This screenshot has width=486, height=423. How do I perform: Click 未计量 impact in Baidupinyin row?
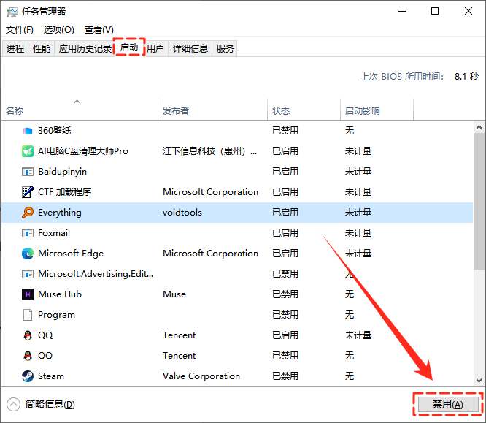pos(358,172)
